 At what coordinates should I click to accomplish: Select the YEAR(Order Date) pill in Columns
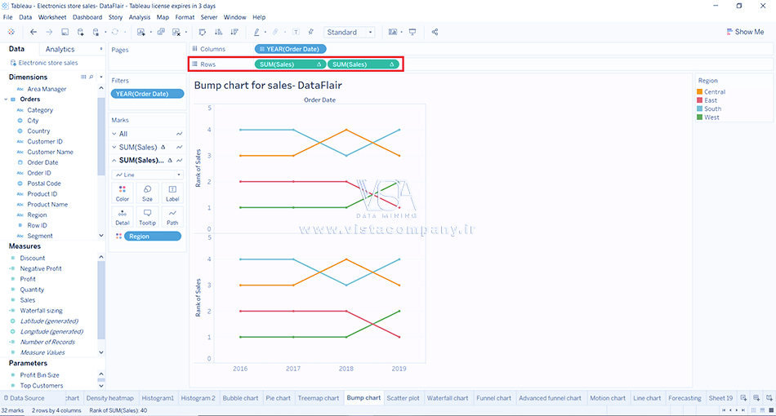[x=290, y=49]
